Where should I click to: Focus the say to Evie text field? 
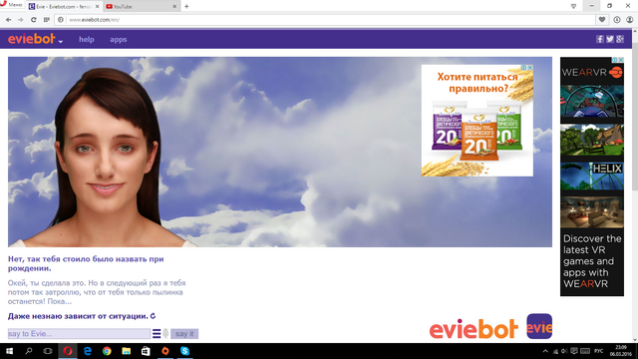click(x=79, y=334)
